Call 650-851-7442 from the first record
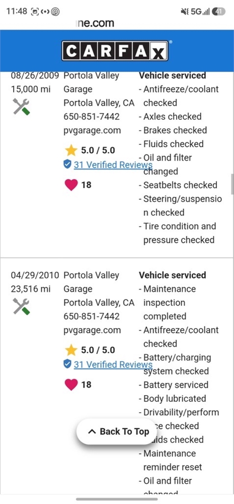This screenshot has width=234, height=504. [x=92, y=116]
